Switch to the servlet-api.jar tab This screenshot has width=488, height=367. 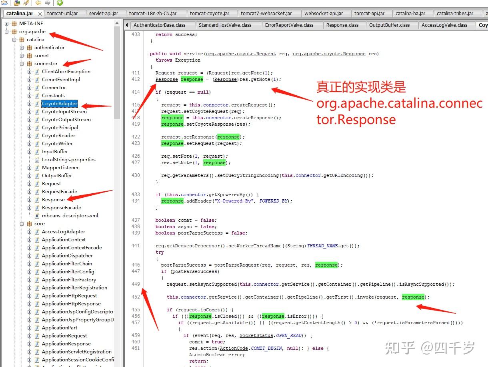click(x=106, y=14)
